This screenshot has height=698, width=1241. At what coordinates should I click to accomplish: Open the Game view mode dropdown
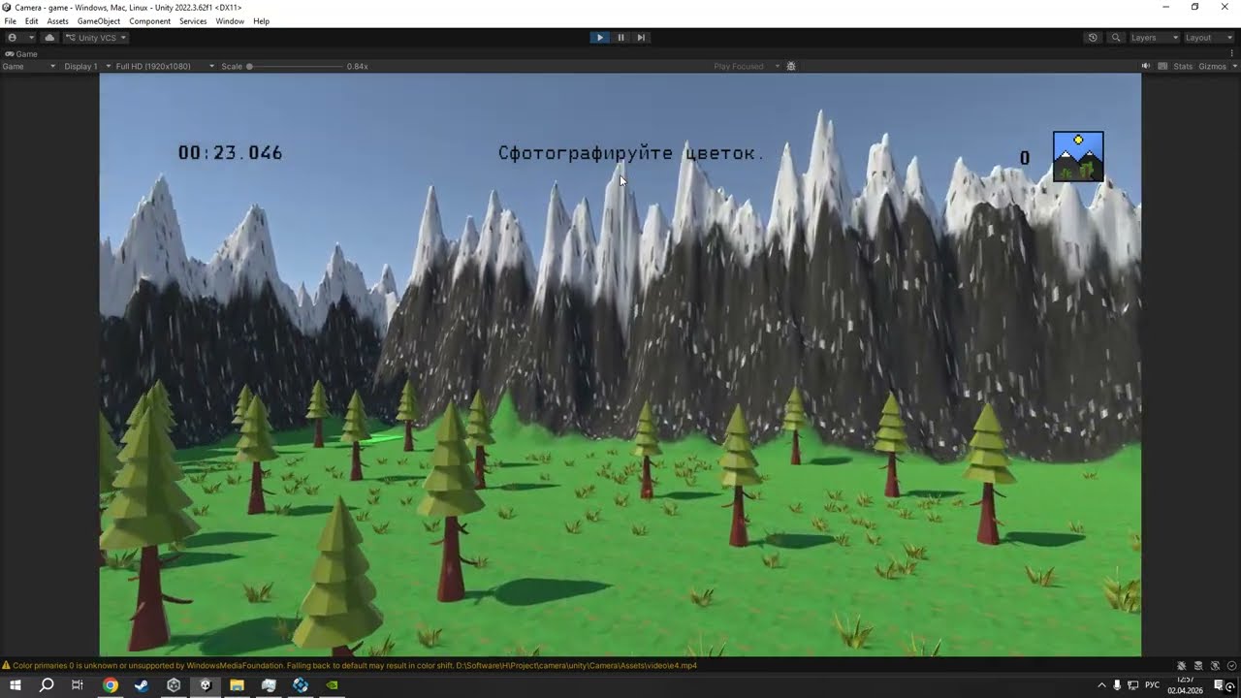29,67
